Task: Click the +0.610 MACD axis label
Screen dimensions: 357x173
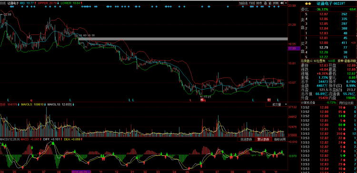Action: pos(293,142)
